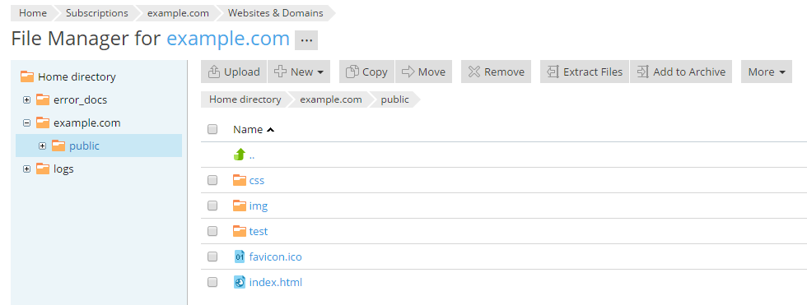Click the Remove X icon
The width and height of the screenshot is (807, 305).
(x=474, y=72)
